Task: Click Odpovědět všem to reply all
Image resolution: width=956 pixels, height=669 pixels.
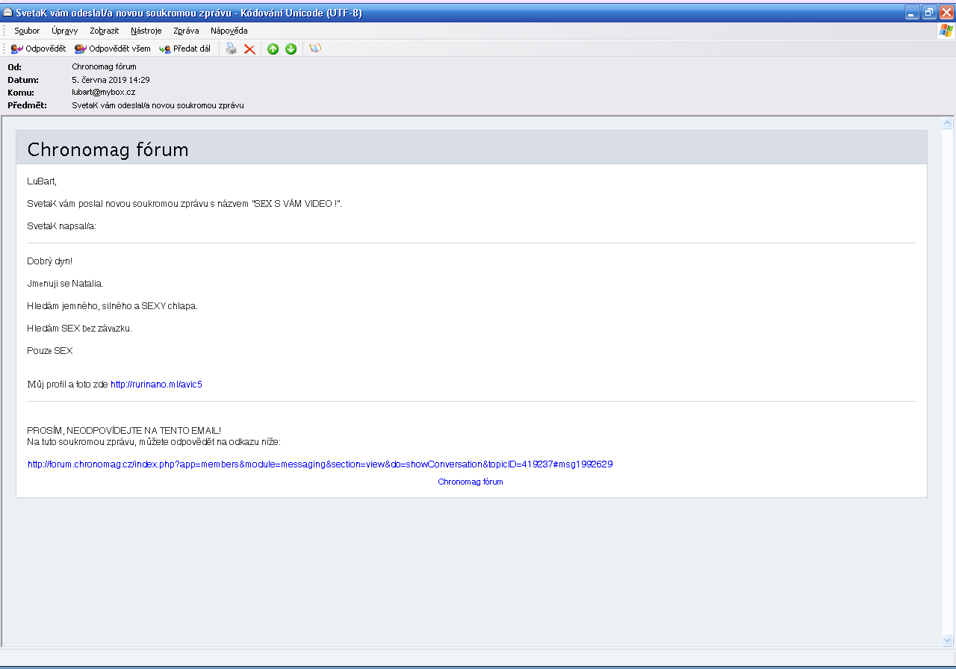Action: click(112, 49)
